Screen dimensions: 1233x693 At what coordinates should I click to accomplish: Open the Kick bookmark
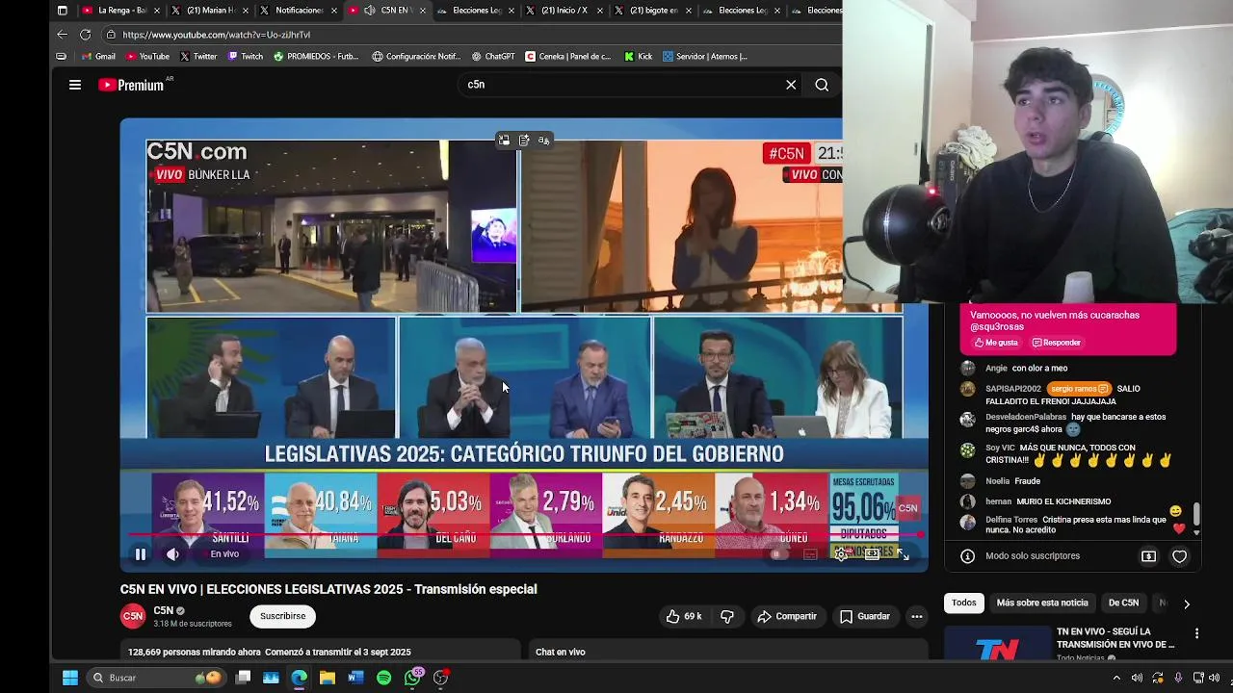click(638, 57)
